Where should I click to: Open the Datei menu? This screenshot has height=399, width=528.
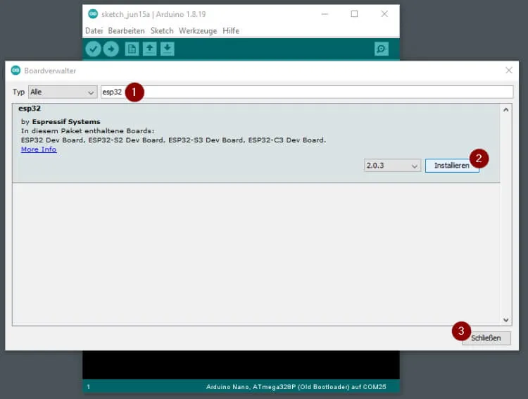coord(94,31)
